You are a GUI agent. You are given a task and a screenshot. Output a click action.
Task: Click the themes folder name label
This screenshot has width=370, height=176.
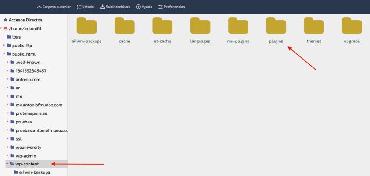[x=314, y=42]
